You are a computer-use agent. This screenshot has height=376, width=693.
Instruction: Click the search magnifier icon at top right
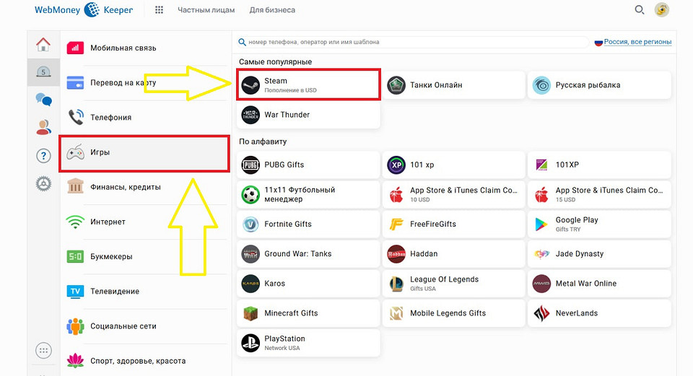(639, 10)
